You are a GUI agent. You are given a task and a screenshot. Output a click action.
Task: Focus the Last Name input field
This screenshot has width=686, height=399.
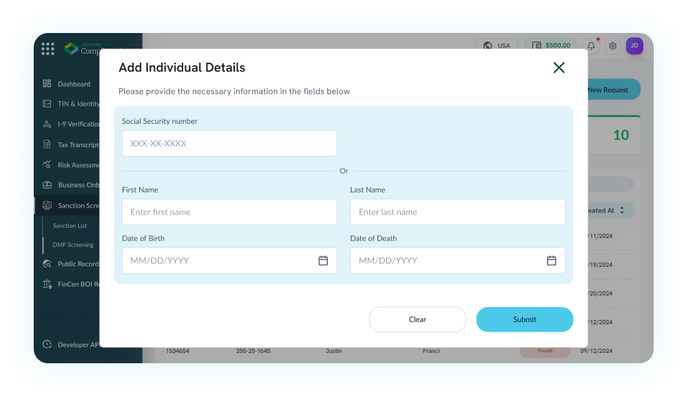[457, 212]
